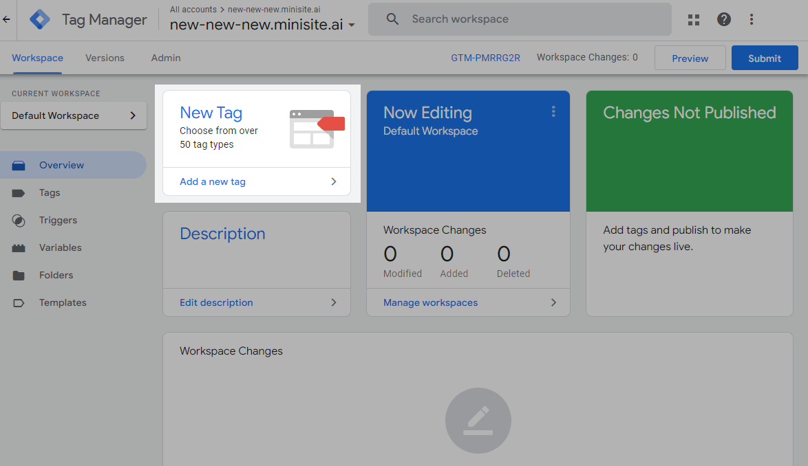This screenshot has width=808, height=466.
Task: Open the Google apps grid icon
Action: [x=693, y=19]
